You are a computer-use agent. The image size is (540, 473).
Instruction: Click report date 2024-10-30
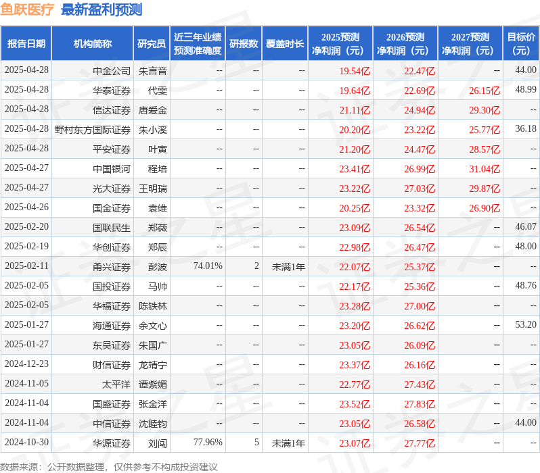[26, 443]
